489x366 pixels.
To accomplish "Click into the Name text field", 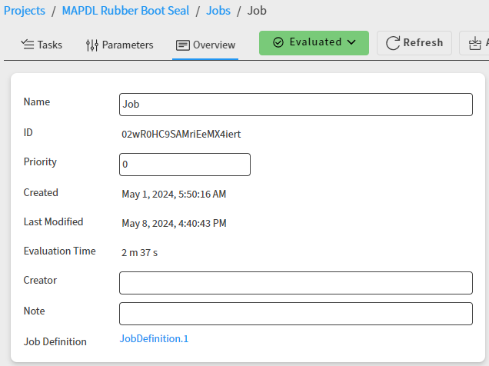I will coord(295,105).
